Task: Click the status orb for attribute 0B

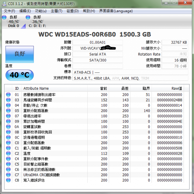Action: tap(8, 132)
